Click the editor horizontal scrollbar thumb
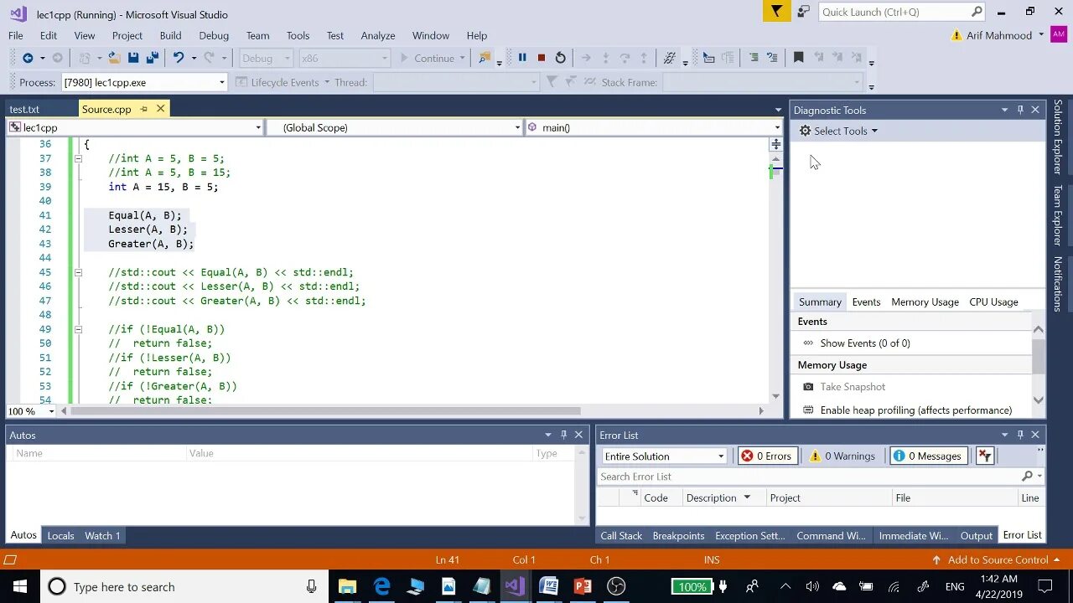The height and width of the screenshot is (603, 1073). [326, 411]
